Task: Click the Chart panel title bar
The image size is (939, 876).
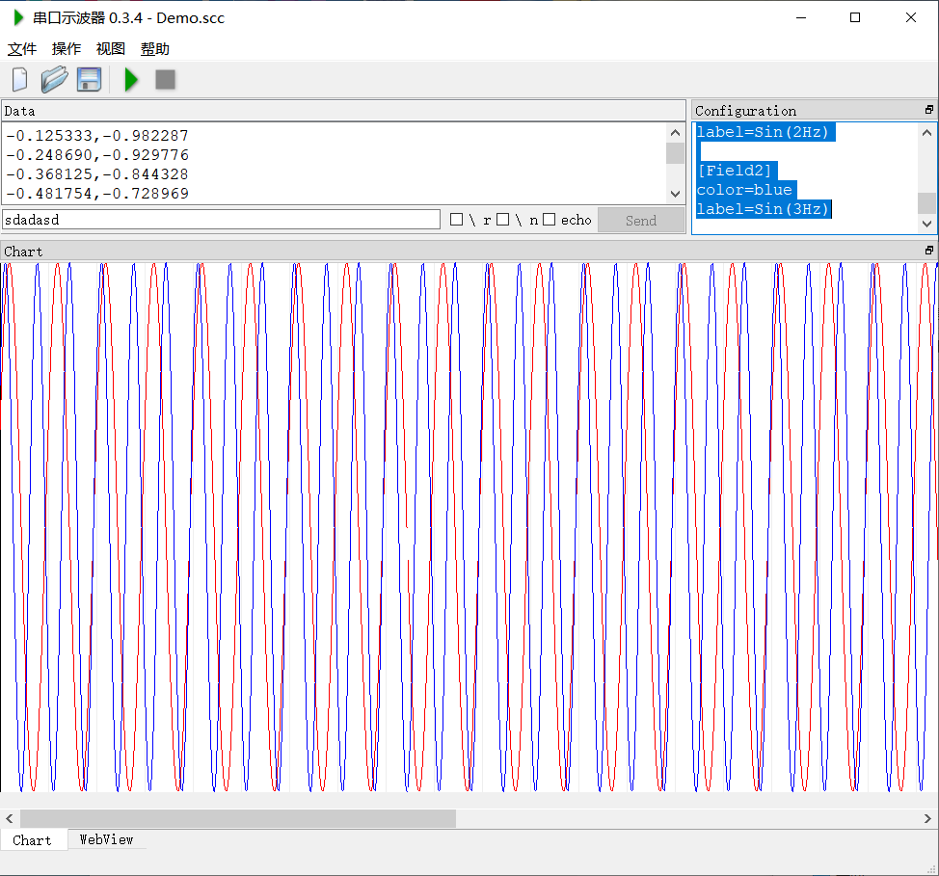Action: 469,252
